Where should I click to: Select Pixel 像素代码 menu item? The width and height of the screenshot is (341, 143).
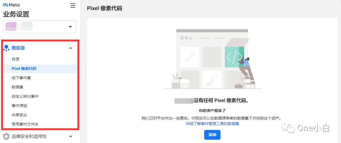pyautogui.click(x=40, y=69)
